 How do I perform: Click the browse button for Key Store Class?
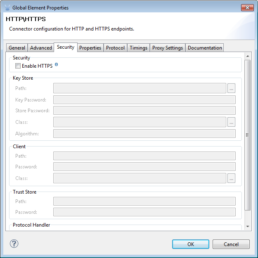tap(231, 122)
